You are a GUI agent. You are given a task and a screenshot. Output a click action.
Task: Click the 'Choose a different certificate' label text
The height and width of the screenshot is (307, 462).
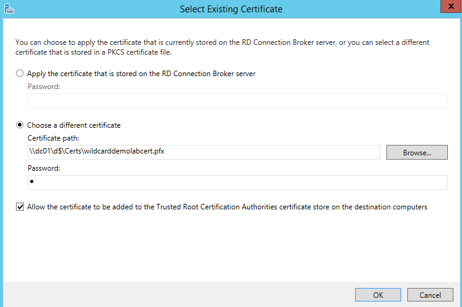click(x=74, y=125)
